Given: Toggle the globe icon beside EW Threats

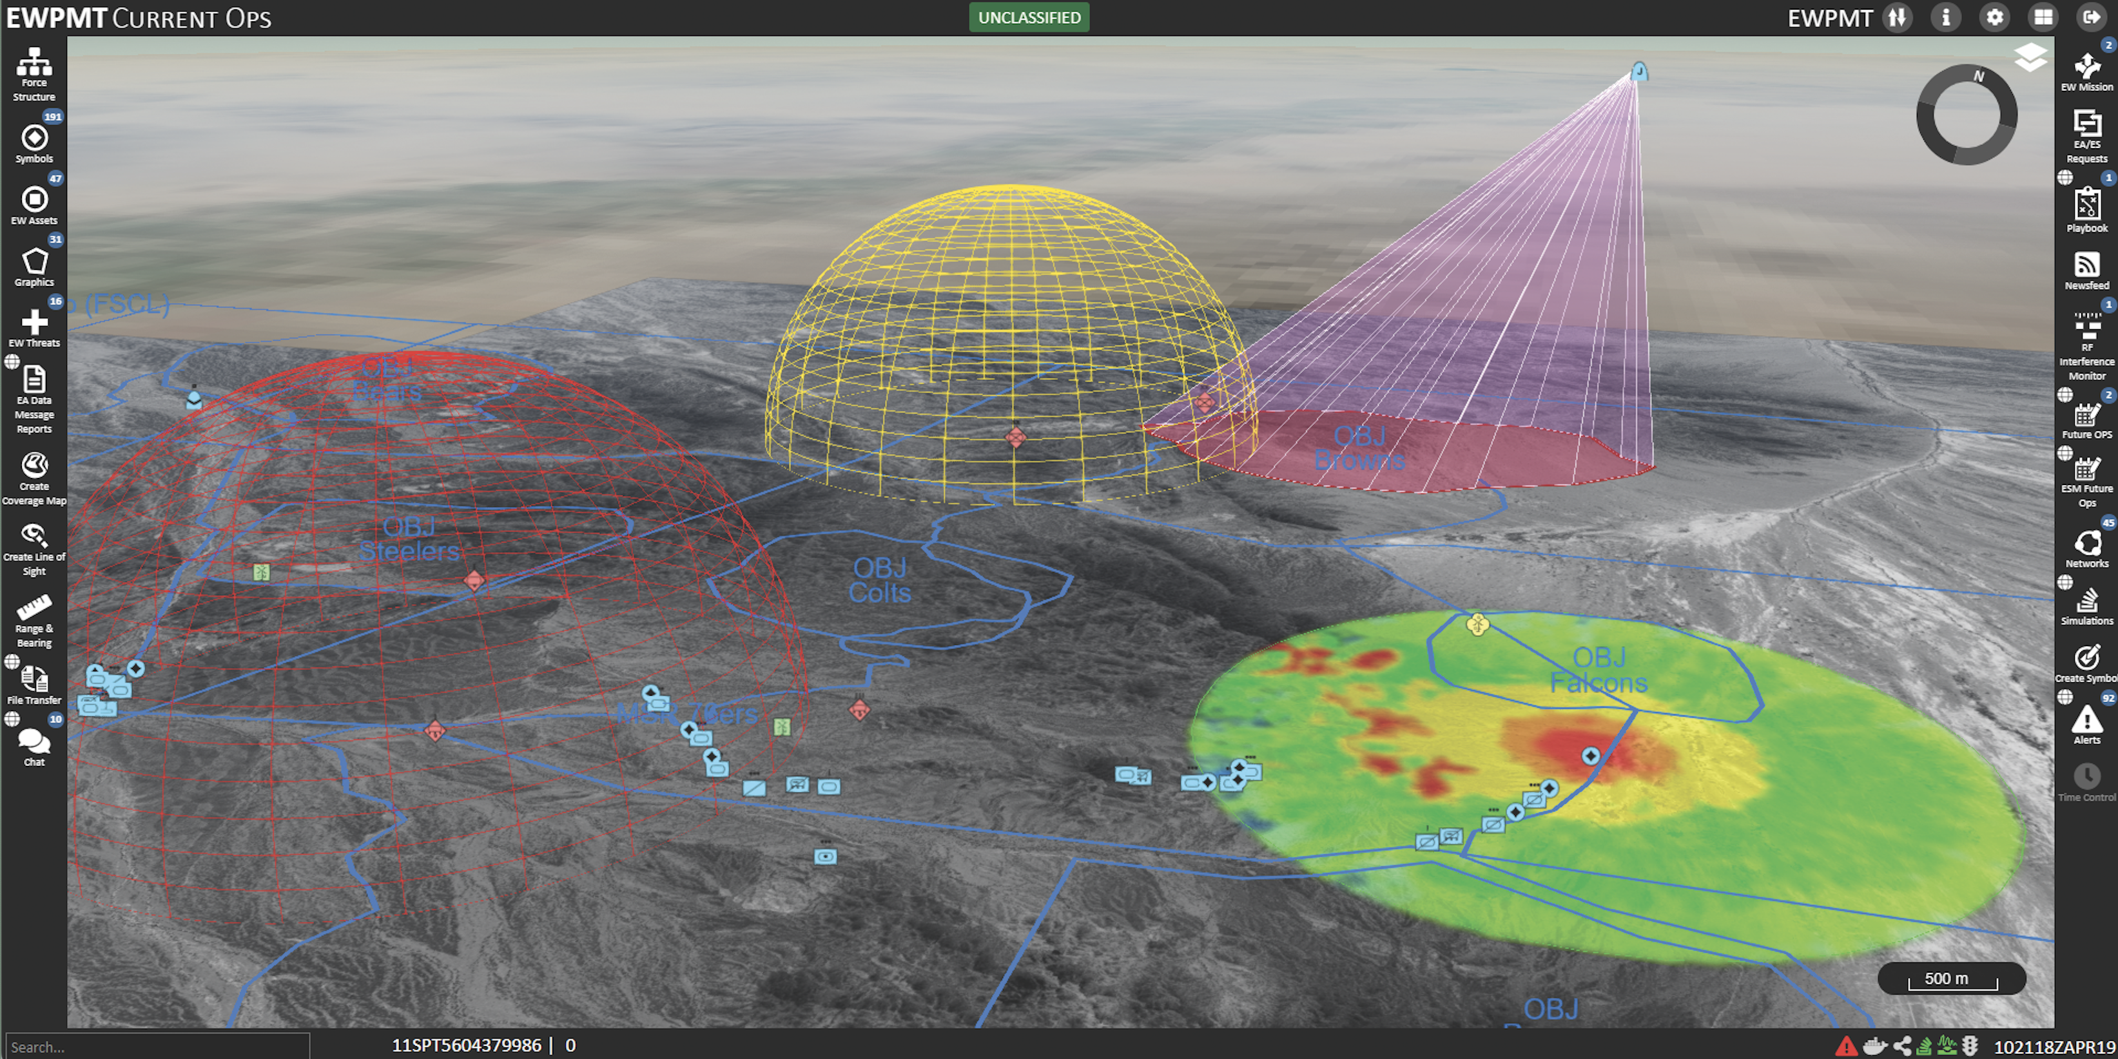Looking at the screenshot, I should click(x=12, y=361).
